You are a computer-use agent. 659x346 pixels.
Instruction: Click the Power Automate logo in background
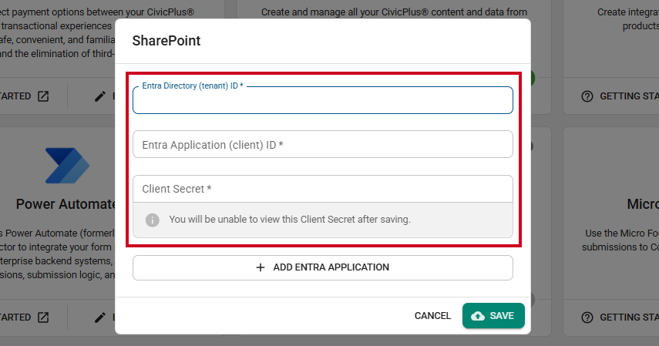pos(67,166)
